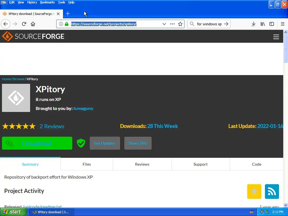Open the Edit menu
The width and height of the screenshot is (288, 216).
coord(12,2)
